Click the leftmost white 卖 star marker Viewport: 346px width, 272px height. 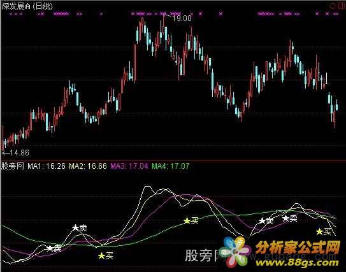(50, 248)
